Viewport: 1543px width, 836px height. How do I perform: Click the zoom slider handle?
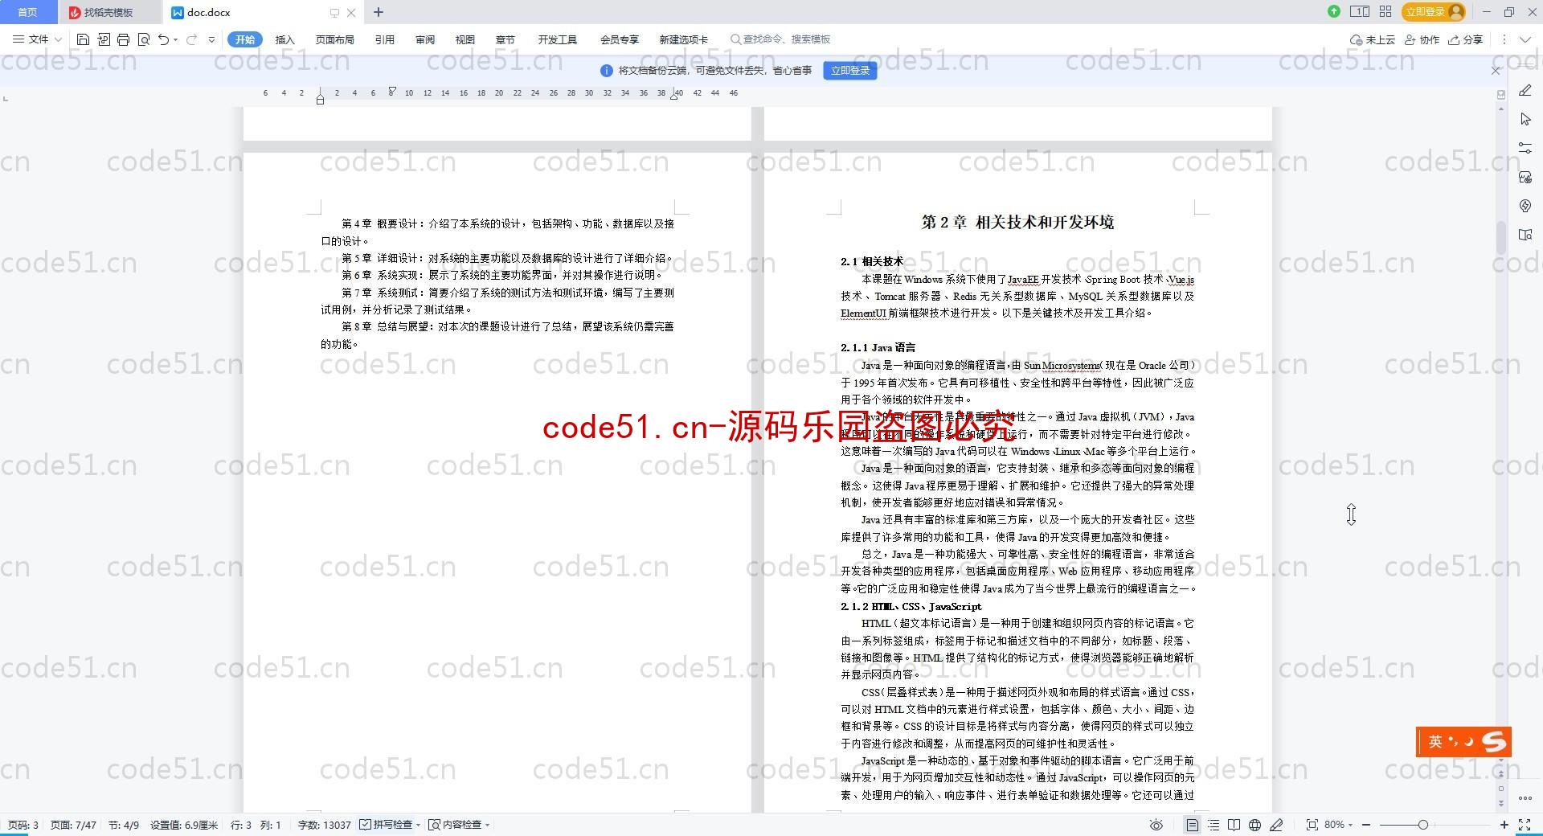click(x=1423, y=825)
